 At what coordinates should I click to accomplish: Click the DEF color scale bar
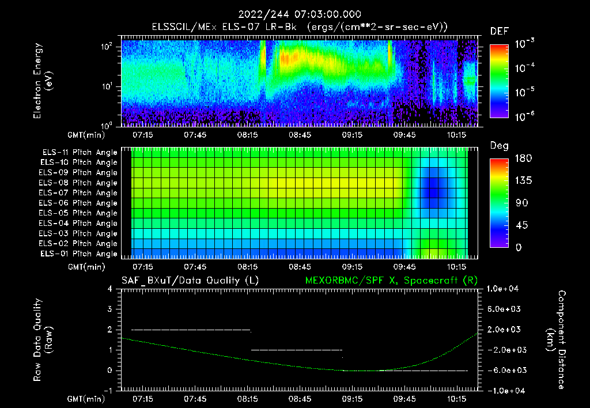click(499, 81)
